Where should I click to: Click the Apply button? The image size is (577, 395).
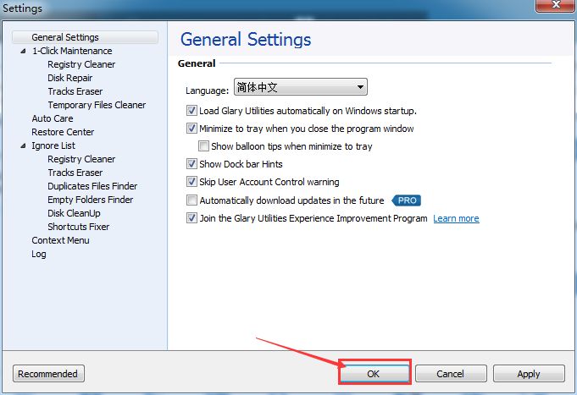coord(529,373)
